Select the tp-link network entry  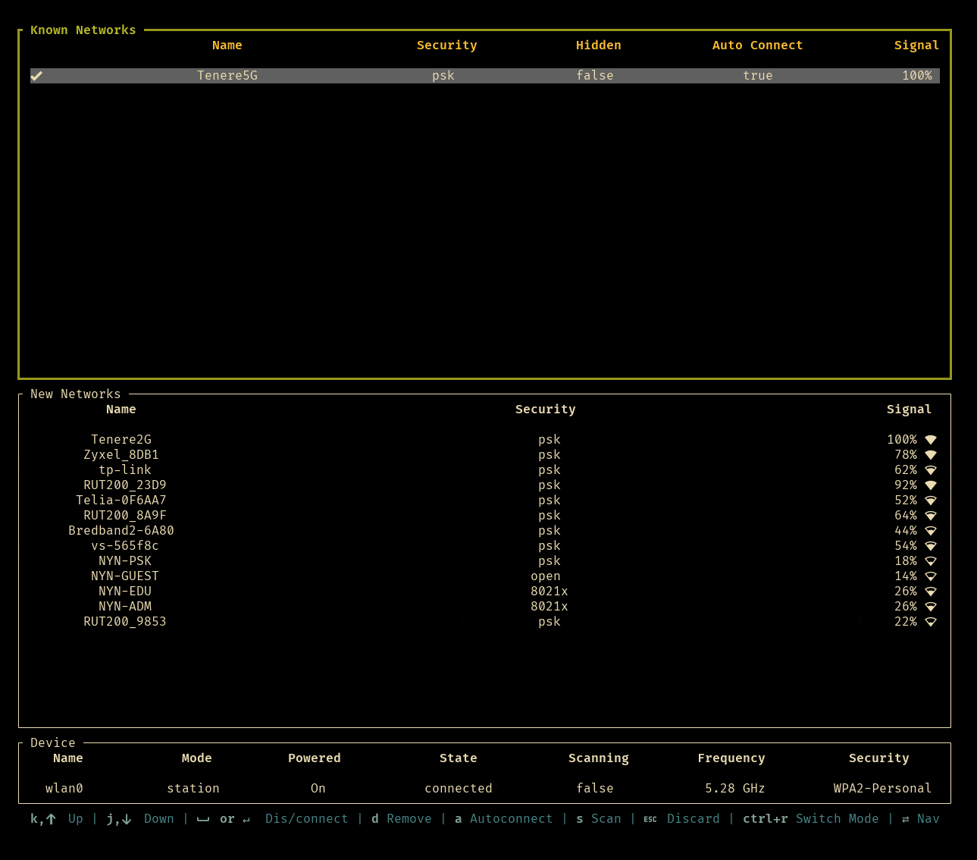click(x=125, y=470)
